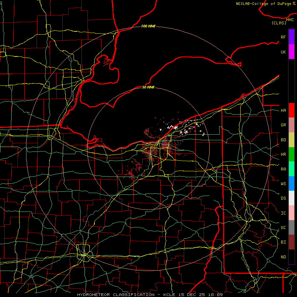The width and height of the screenshot is (297, 297).
Task: Click the [CLAS] units label
Action: (x=279, y=23)
